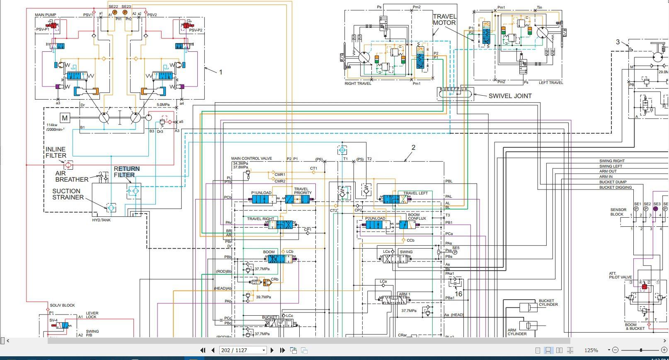Enable continuous scrolling page layout
Image resolution: width=669 pixels, height=360 pixels.
[548, 350]
